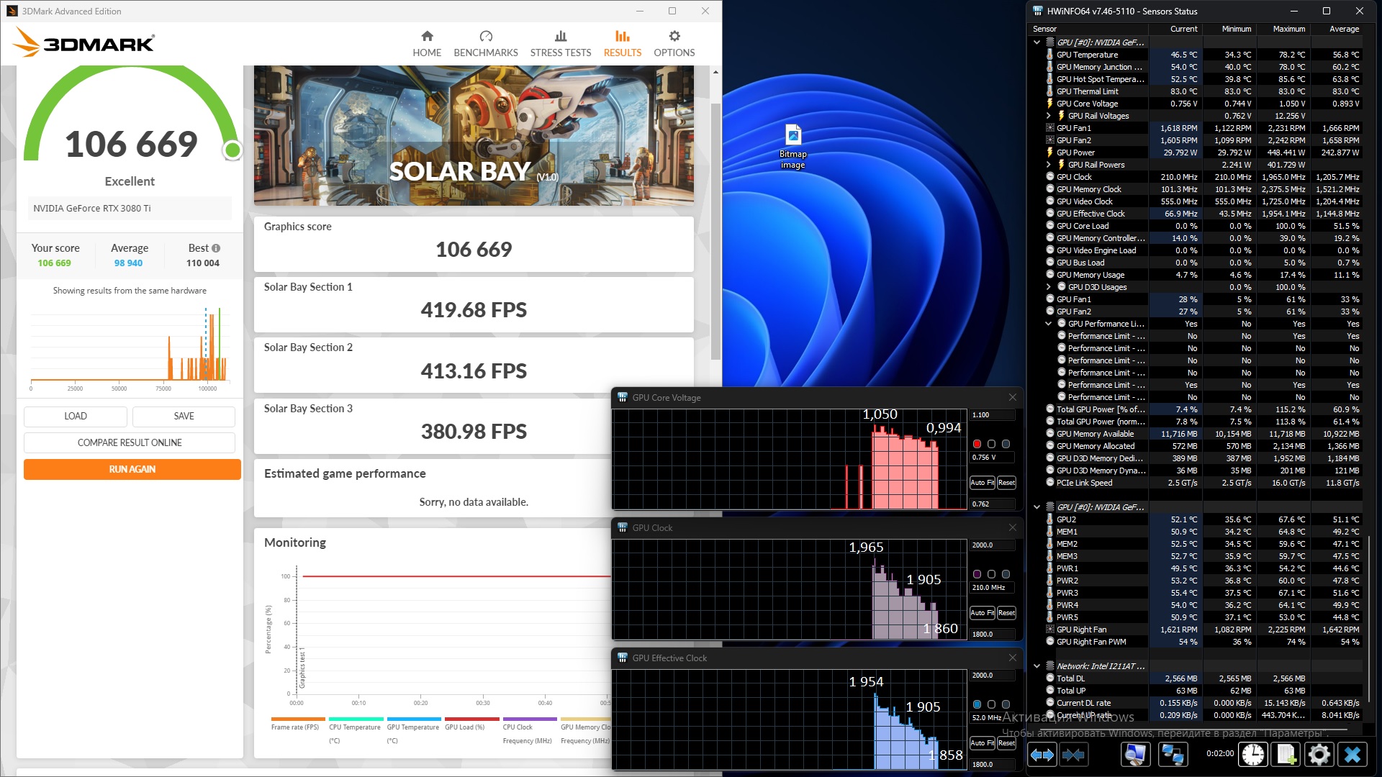Expand the GPU Rail Voltages group
The height and width of the screenshot is (777, 1382).
[1049, 116]
